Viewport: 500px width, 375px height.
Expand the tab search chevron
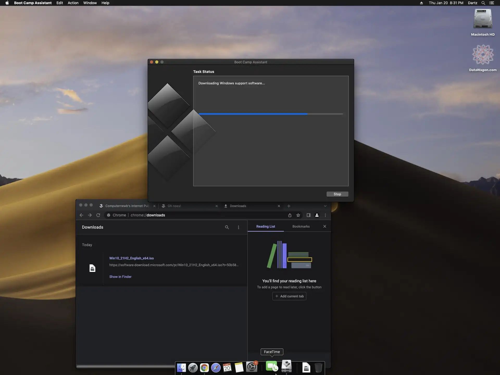(x=325, y=206)
